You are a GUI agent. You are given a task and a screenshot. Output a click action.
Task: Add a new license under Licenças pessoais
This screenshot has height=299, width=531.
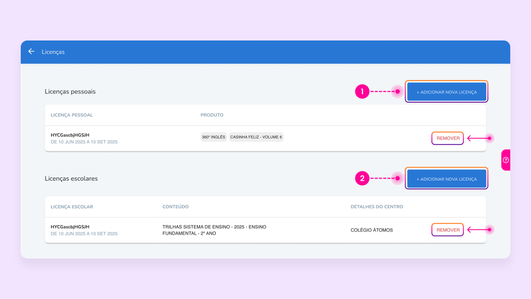[446, 92]
